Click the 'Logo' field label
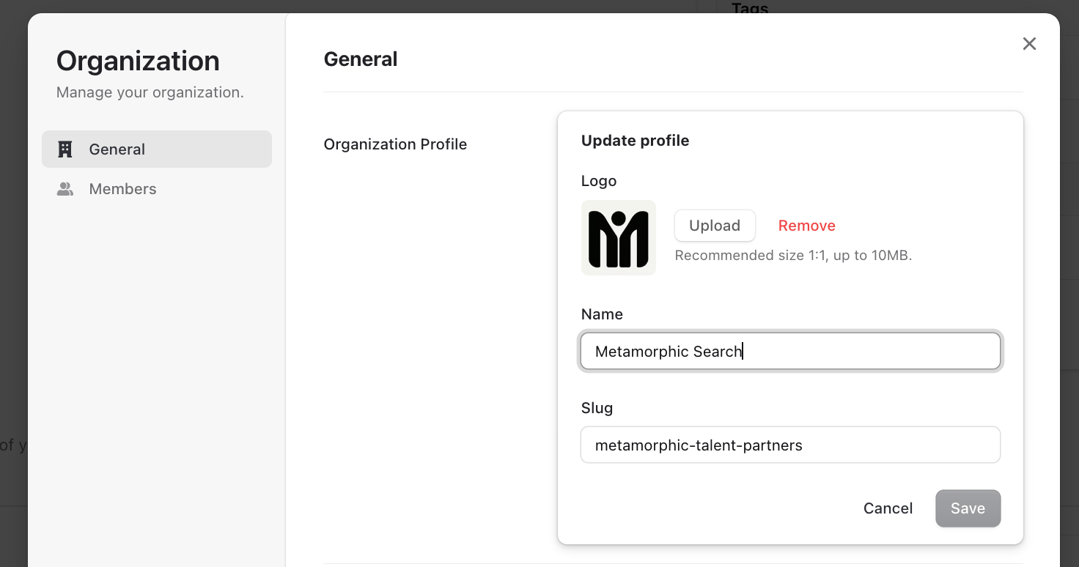The height and width of the screenshot is (567, 1079). [x=599, y=181]
